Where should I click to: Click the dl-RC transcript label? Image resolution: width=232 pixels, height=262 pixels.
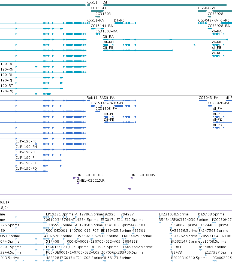click(225, 20)
